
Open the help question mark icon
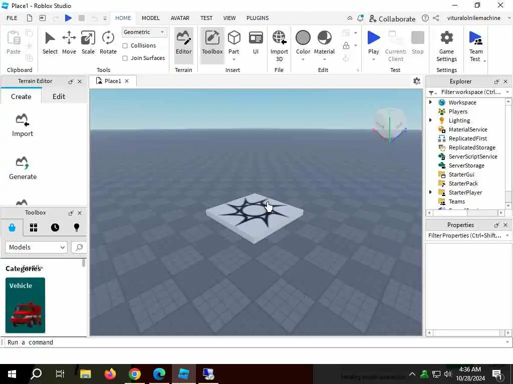coord(425,18)
